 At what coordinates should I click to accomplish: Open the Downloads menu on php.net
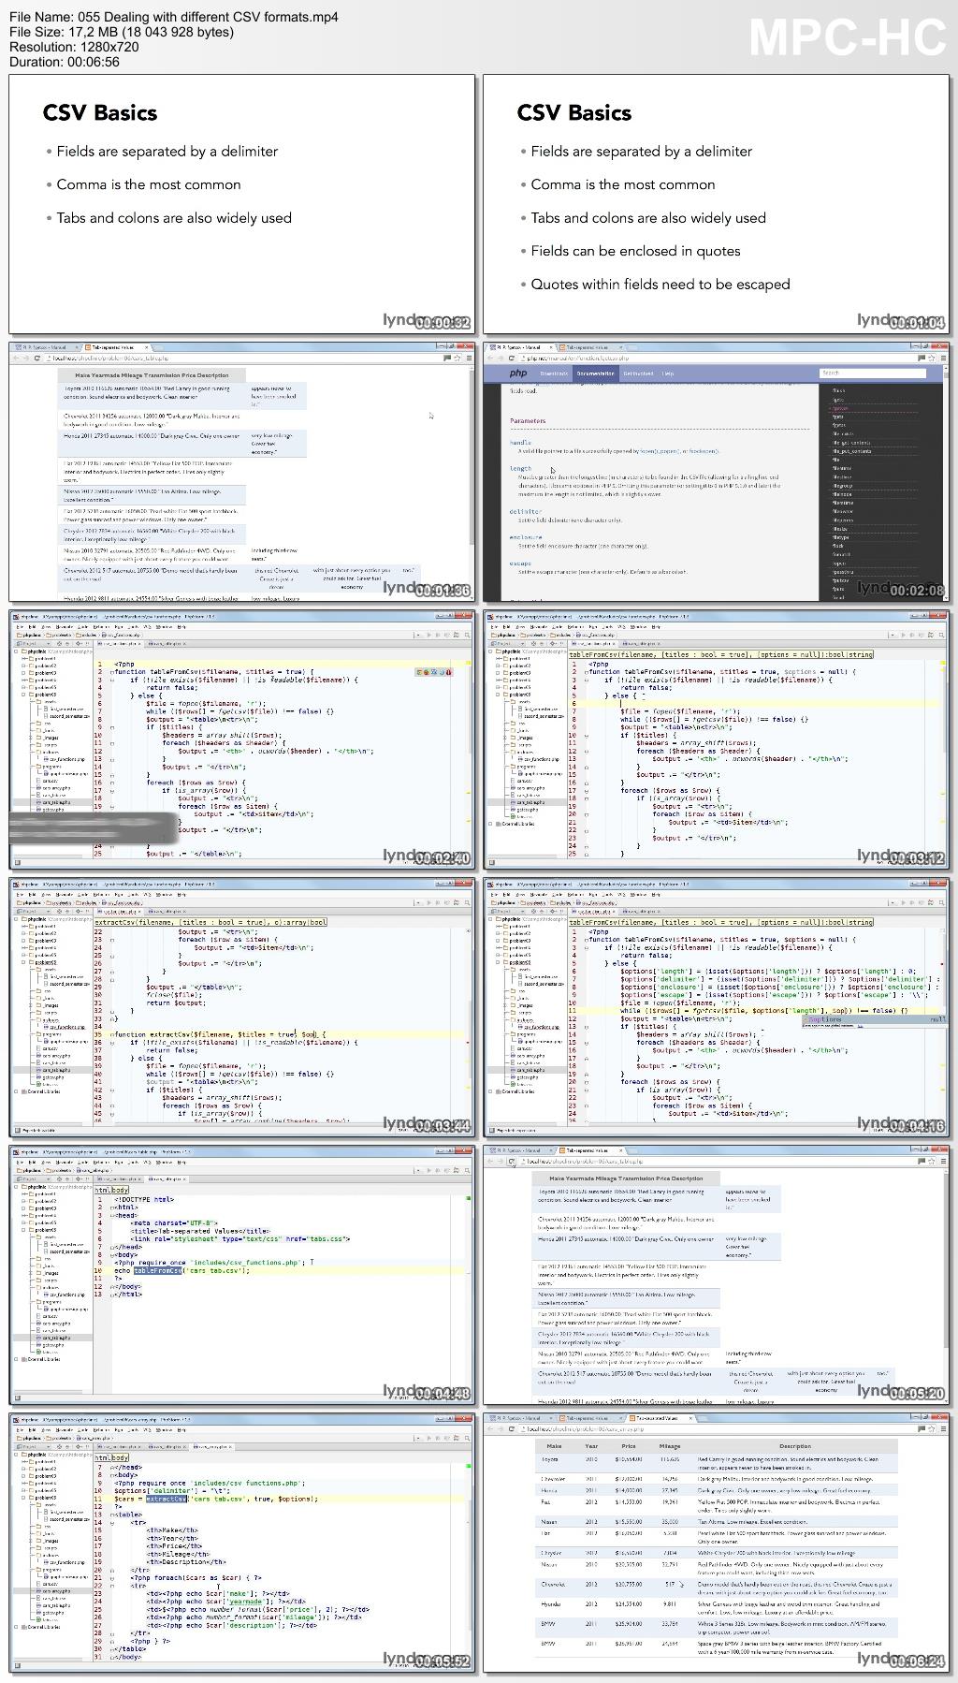coord(554,373)
